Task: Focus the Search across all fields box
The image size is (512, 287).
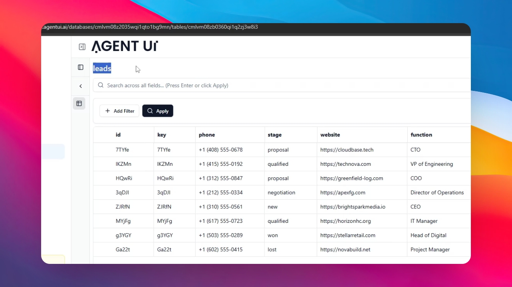Action: click(x=282, y=85)
